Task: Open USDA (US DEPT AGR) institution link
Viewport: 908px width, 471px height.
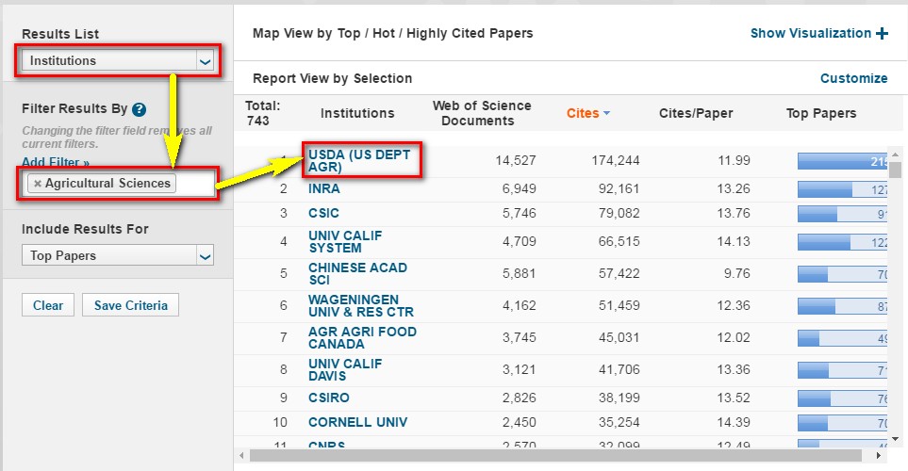Action: [x=359, y=161]
